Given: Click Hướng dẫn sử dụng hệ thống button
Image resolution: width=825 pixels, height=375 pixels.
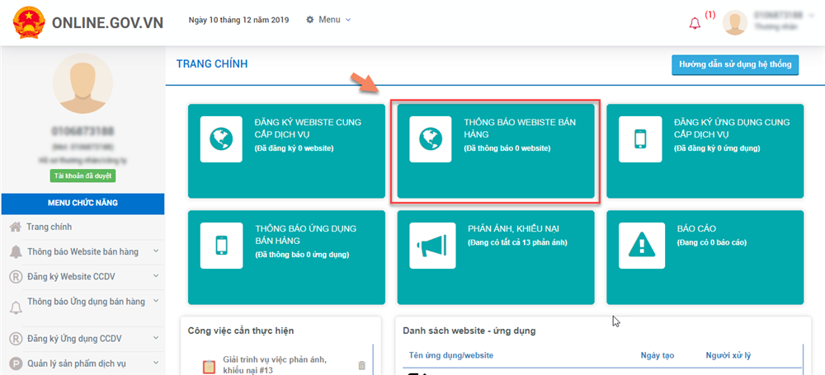Looking at the screenshot, I should click(x=734, y=63).
